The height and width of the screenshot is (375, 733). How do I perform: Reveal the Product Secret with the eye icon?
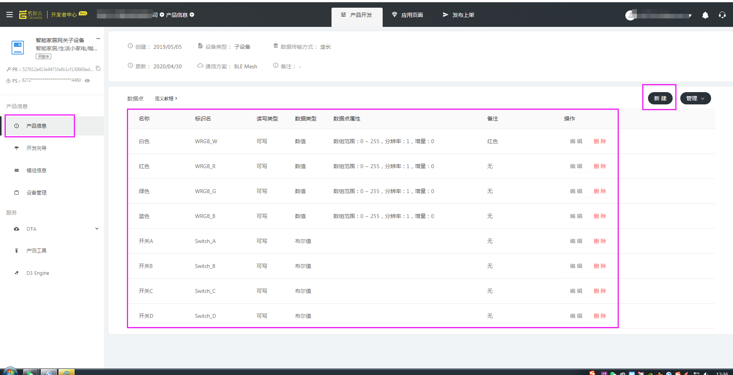click(x=87, y=81)
